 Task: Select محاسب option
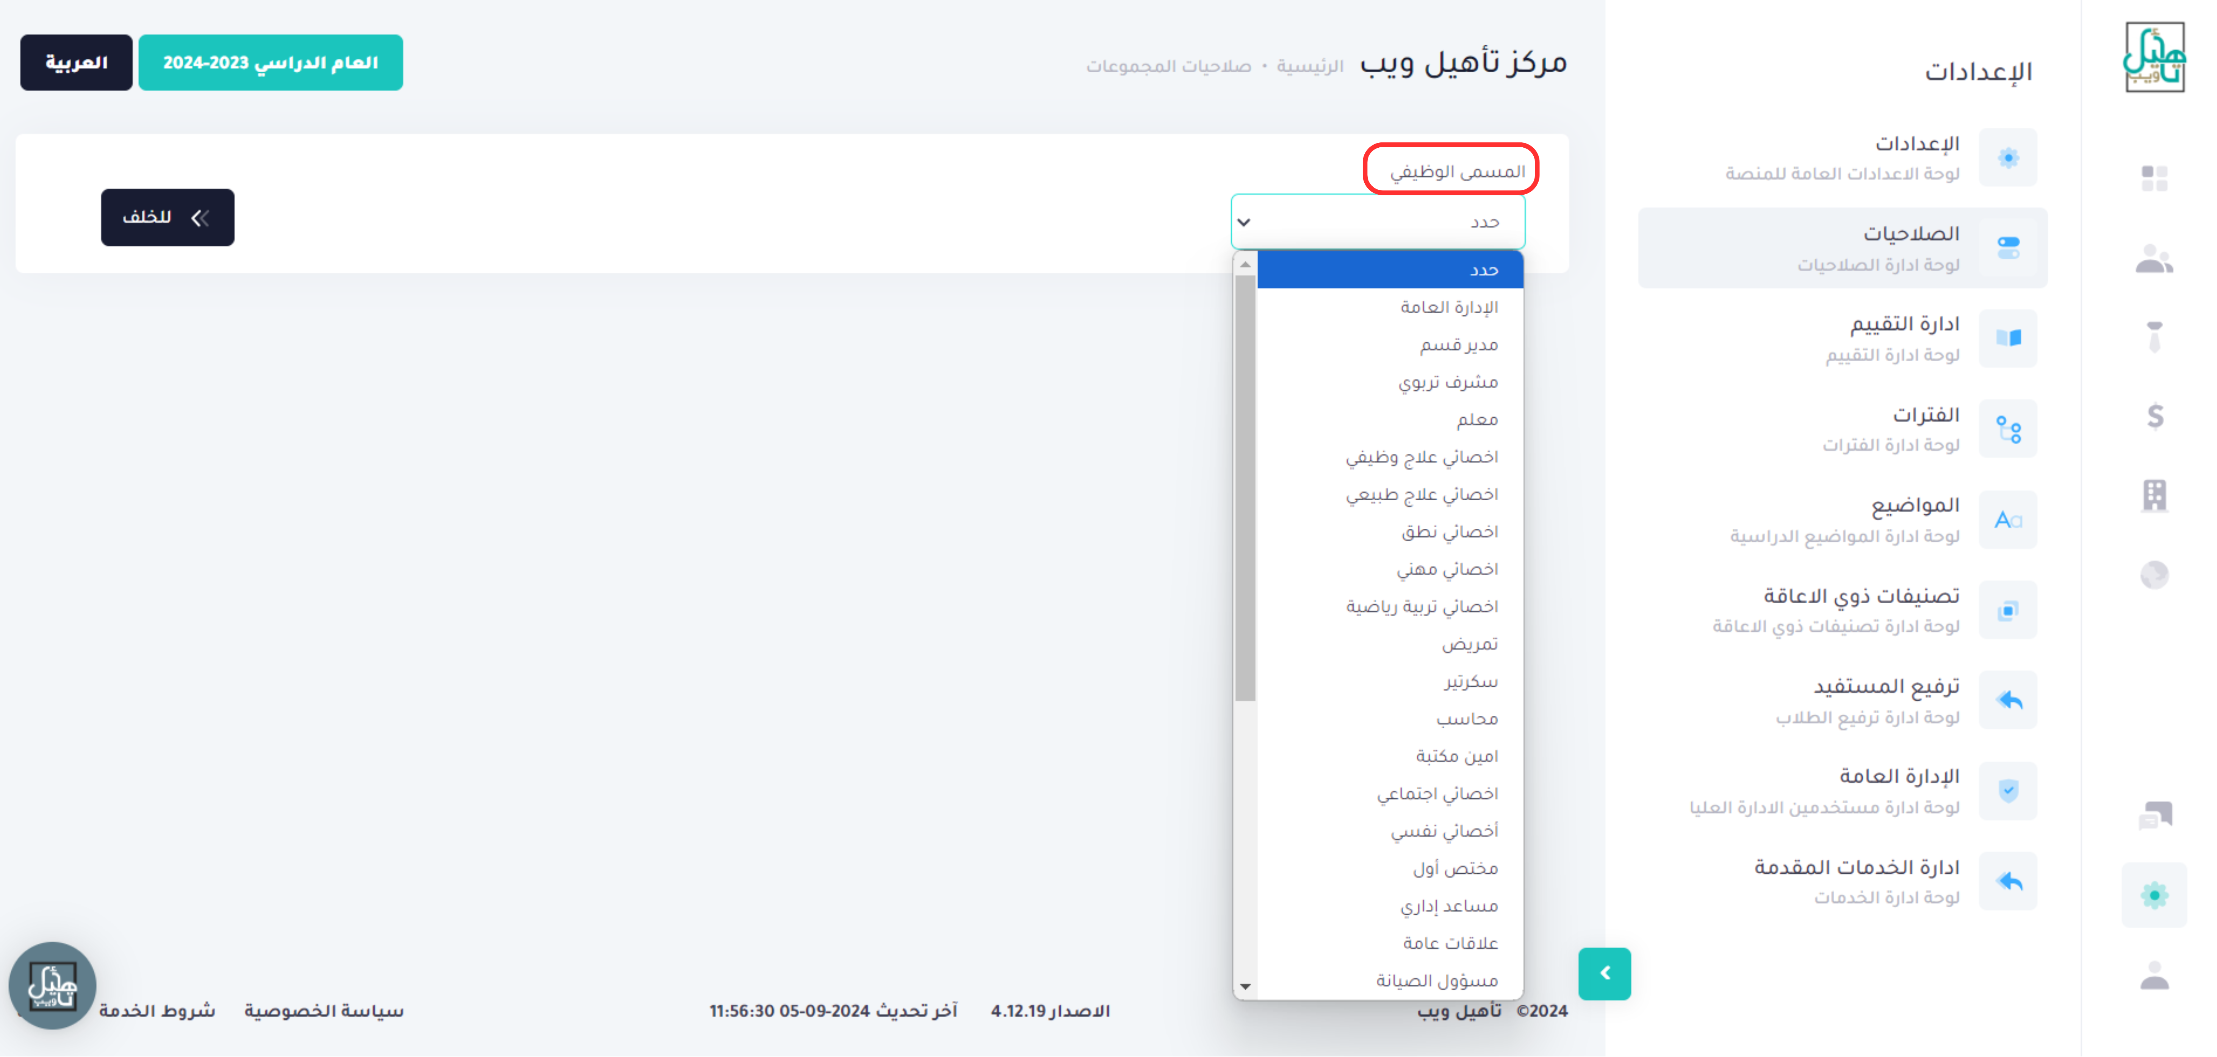[x=1390, y=719]
